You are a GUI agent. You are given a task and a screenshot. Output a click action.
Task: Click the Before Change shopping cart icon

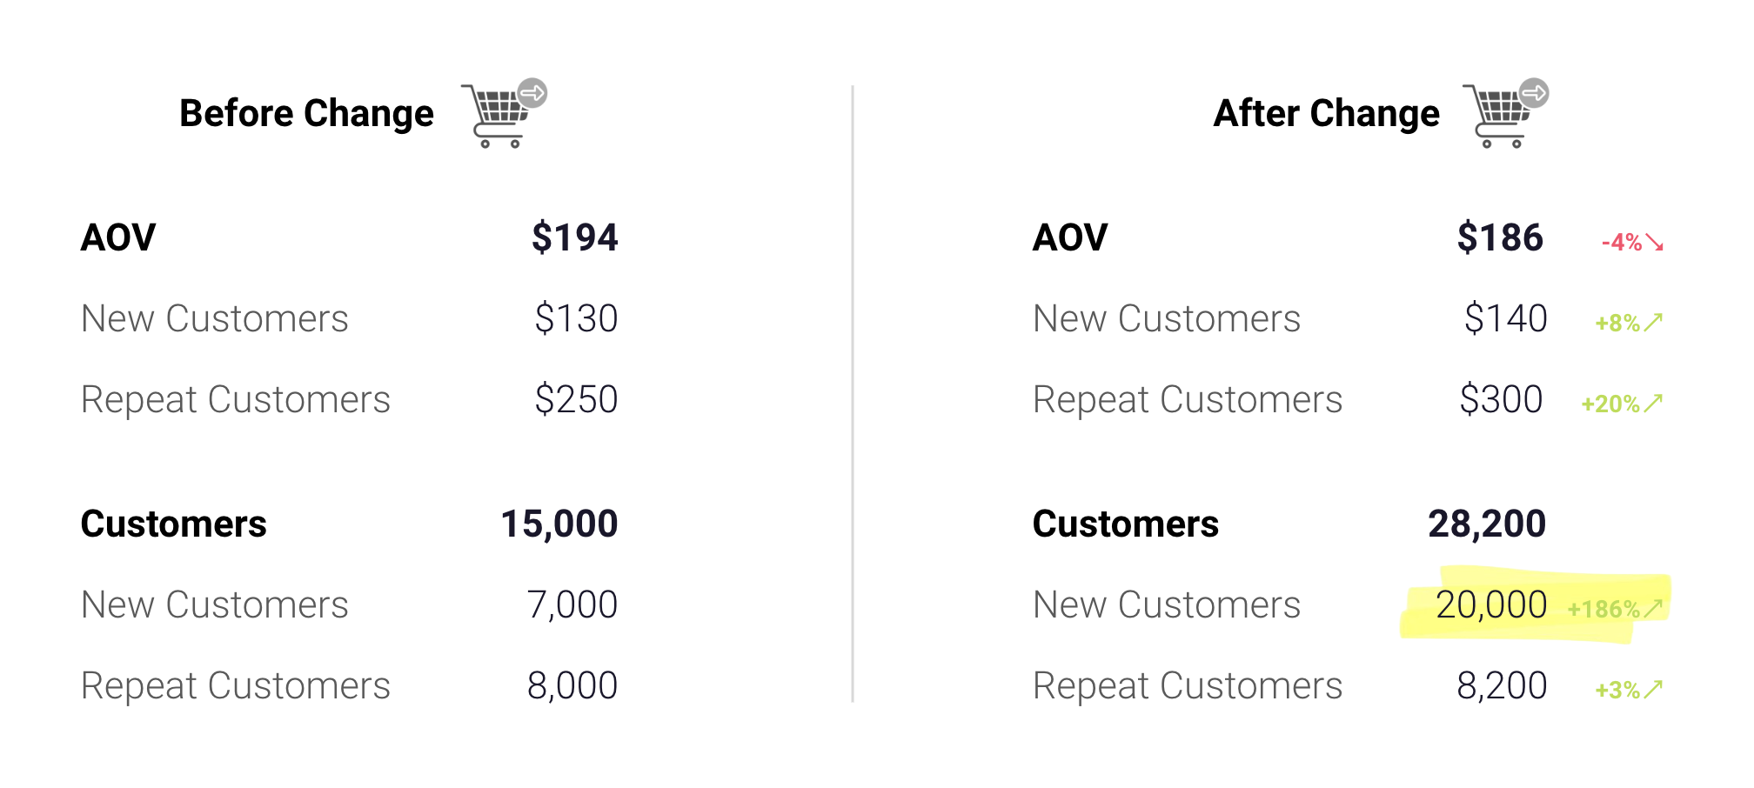pos(504,113)
